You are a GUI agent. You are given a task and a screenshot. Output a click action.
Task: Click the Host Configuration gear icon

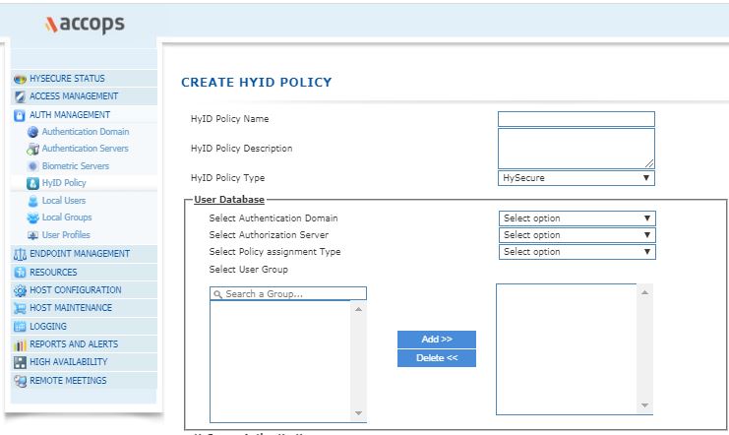pyautogui.click(x=20, y=290)
